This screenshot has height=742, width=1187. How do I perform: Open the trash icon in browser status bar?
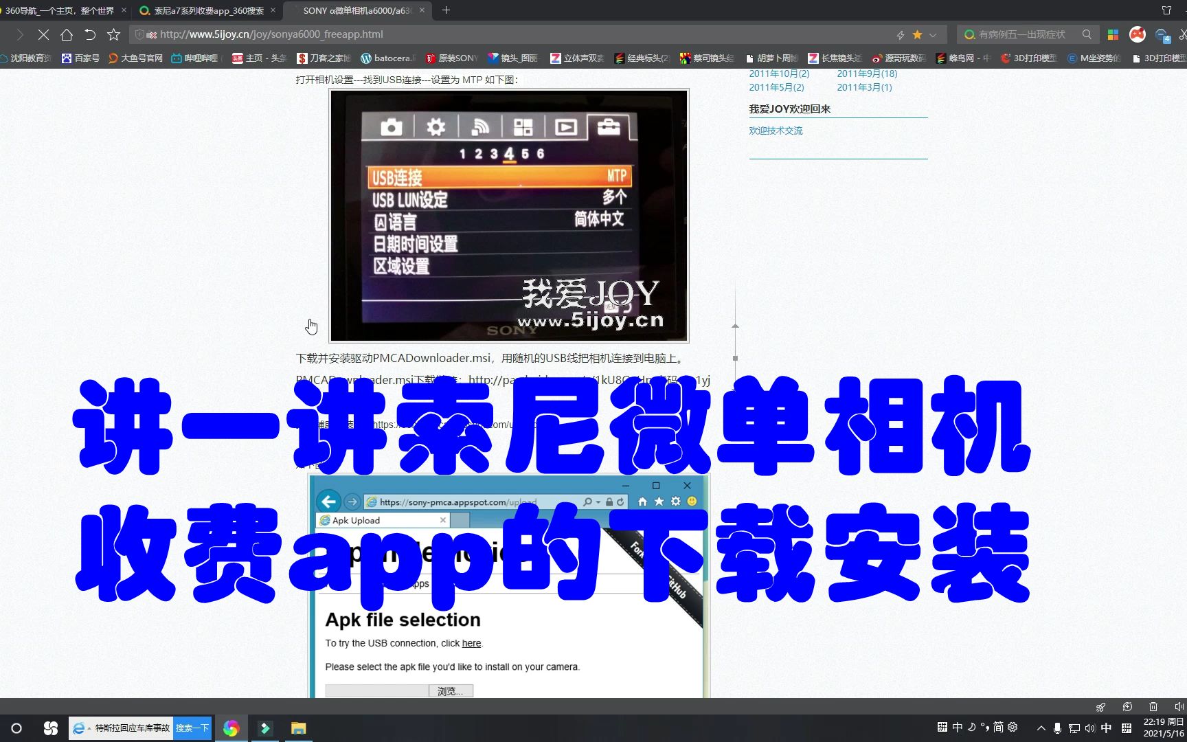click(1153, 707)
